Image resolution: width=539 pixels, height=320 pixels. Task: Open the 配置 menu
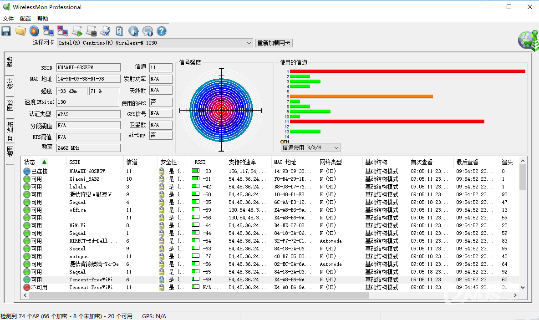(25, 19)
